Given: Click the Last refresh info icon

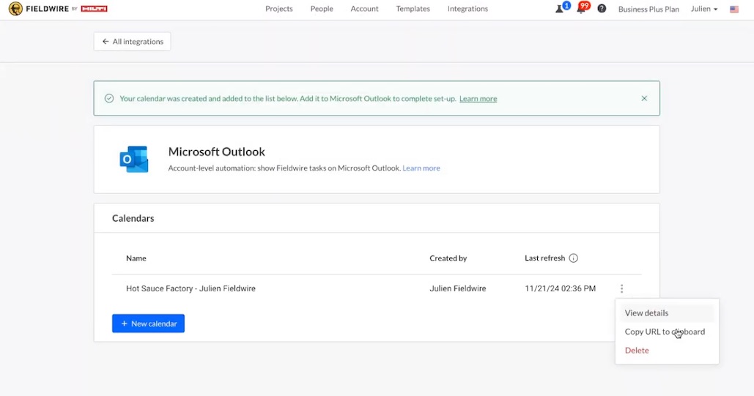Looking at the screenshot, I should [573, 258].
